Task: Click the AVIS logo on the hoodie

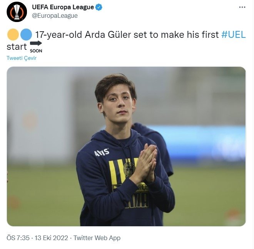Action: coord(102,152)
